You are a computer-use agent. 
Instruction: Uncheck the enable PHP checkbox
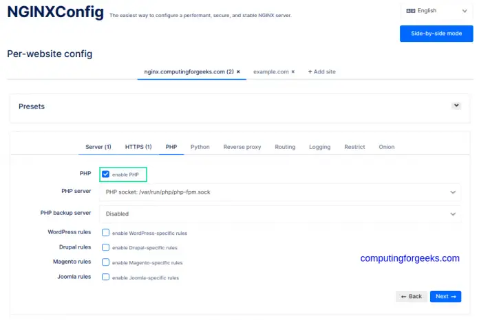coord(106,174)
